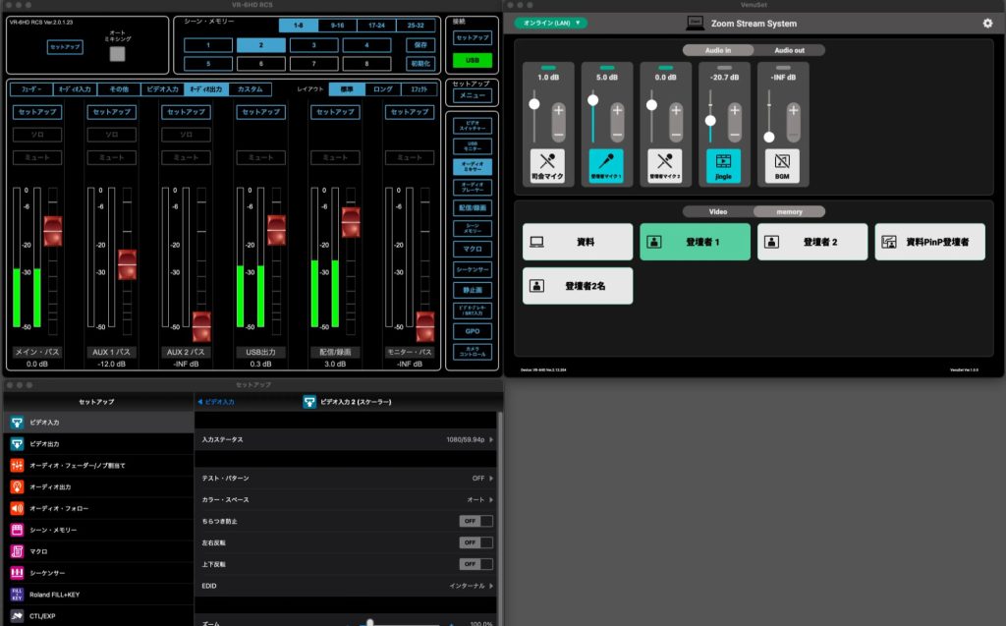Click the jingle film clip icon
The width and height of the screenshot is (1006, 626).
pyautogui.click(x=724, y=163)
